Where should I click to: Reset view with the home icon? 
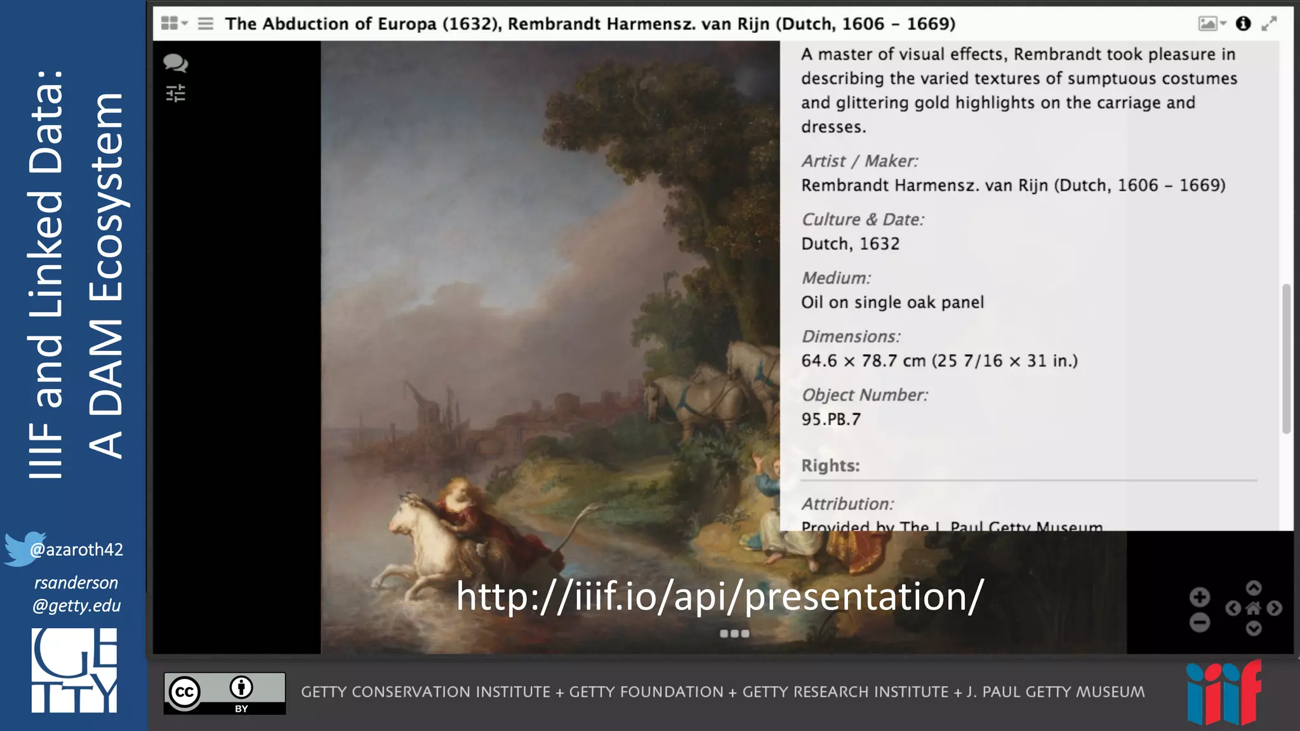[x=1254, y=609]
